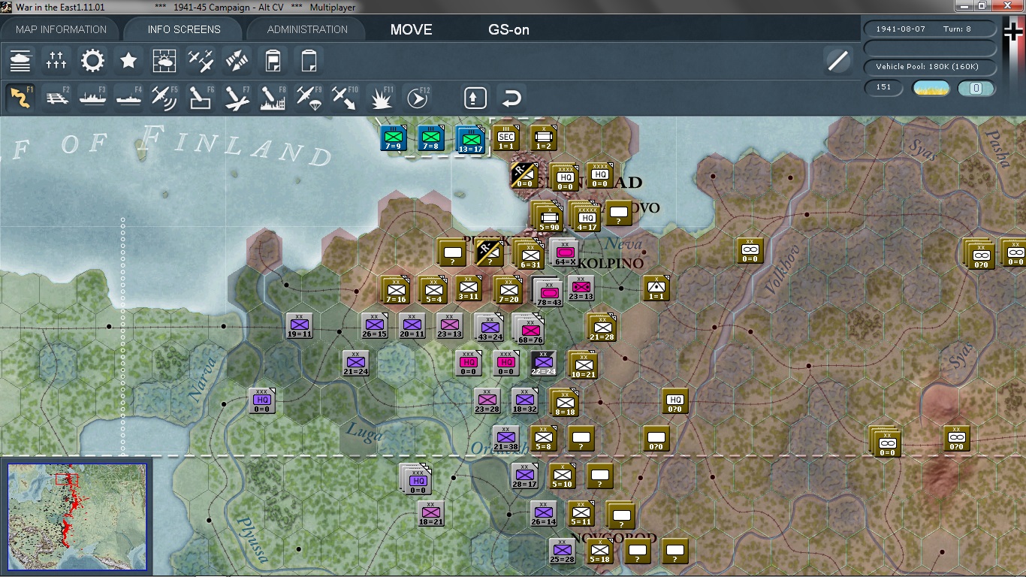Click the Vehicle Pool 180K readout
The image size is (1026, 577).
(931, 67)
